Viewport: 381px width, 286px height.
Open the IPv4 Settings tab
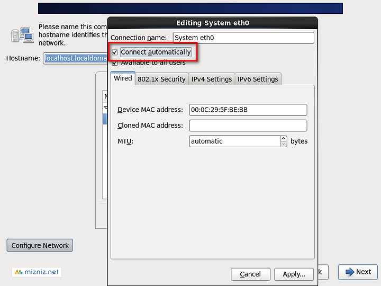[x=211, y=79]
